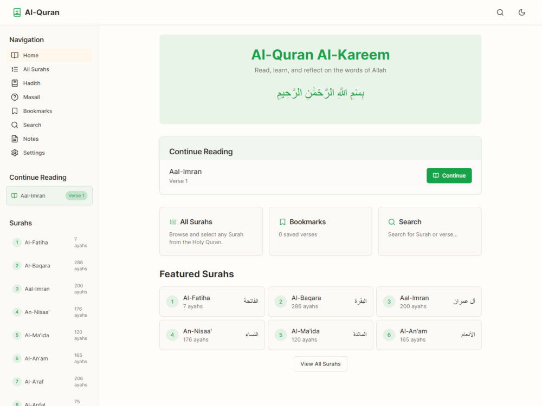Click the bookmark icon on Bookmarks card

tap(282, 222)
